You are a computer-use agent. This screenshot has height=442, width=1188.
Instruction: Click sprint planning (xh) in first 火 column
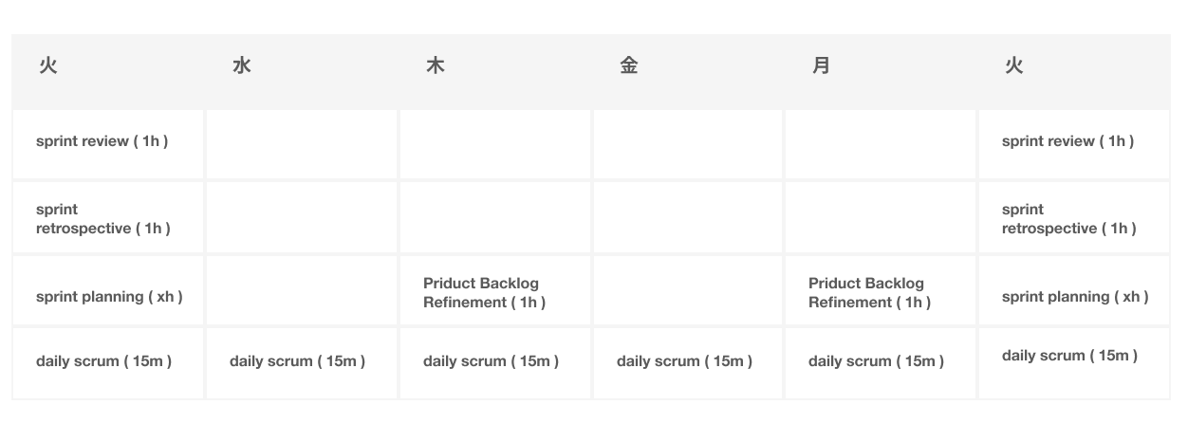tap(109, 297)
